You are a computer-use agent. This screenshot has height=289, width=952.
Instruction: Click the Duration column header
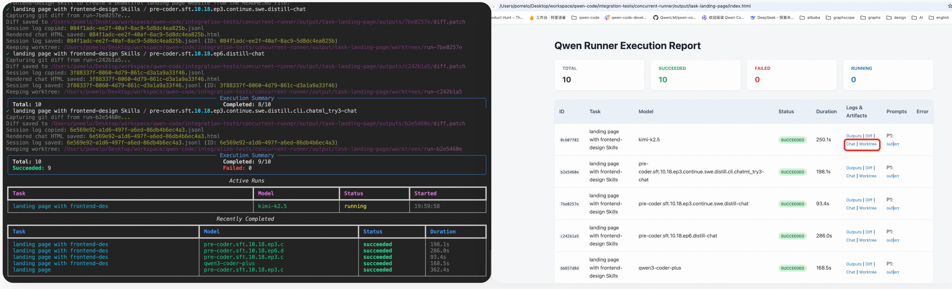pos(826,112)
